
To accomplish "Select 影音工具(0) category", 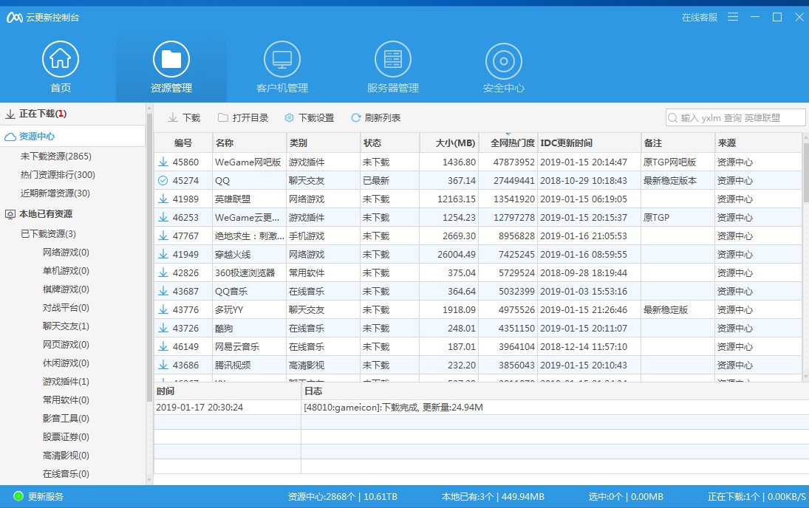I will (x=66, y=418).
